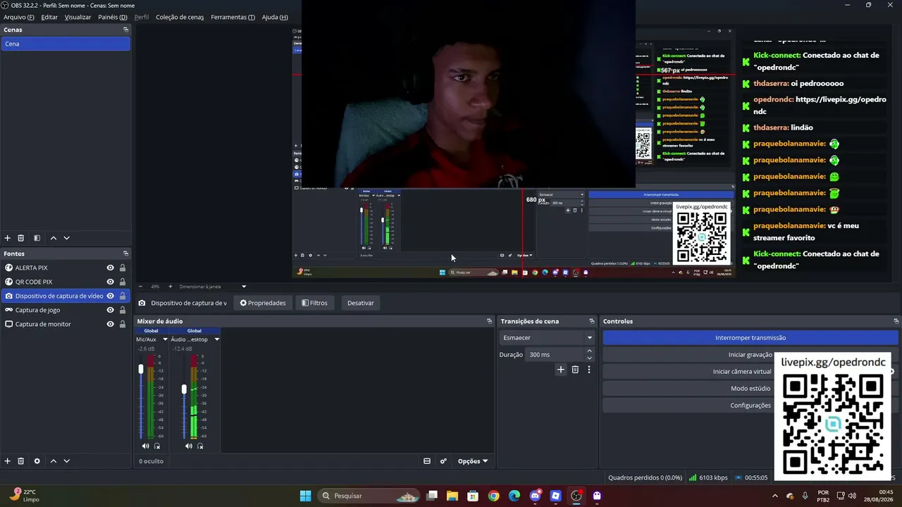Hide the ALERTA PIX source
Image resolution: width=902 pixels, height=507 pixels.
click(110, 268)
